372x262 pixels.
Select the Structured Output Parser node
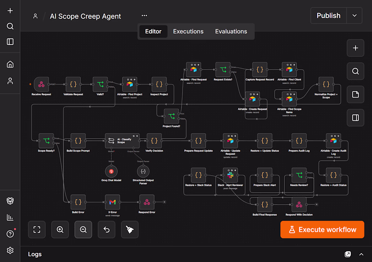point(143,171)
